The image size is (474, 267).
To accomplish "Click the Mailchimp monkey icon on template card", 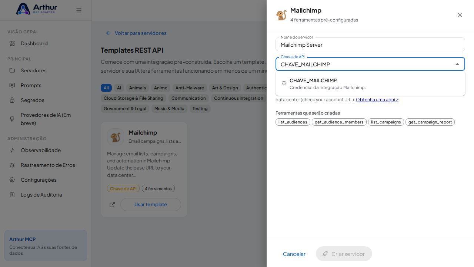I will [x=116, y=137].
